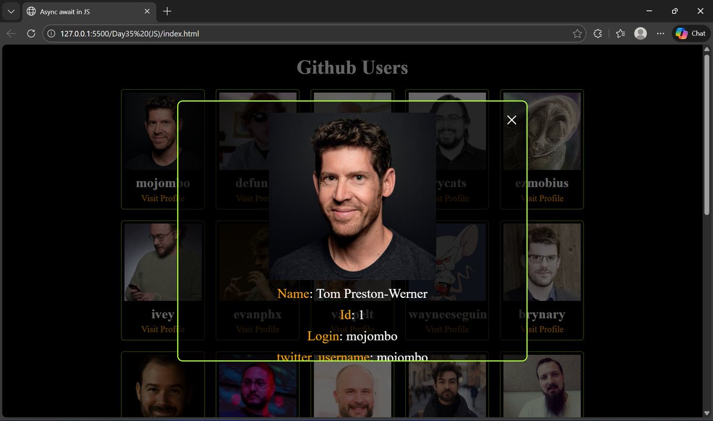Viewport: 713px width, 421px height.
Task: Open the Copilot Chat button
Action: pos(691,34)
